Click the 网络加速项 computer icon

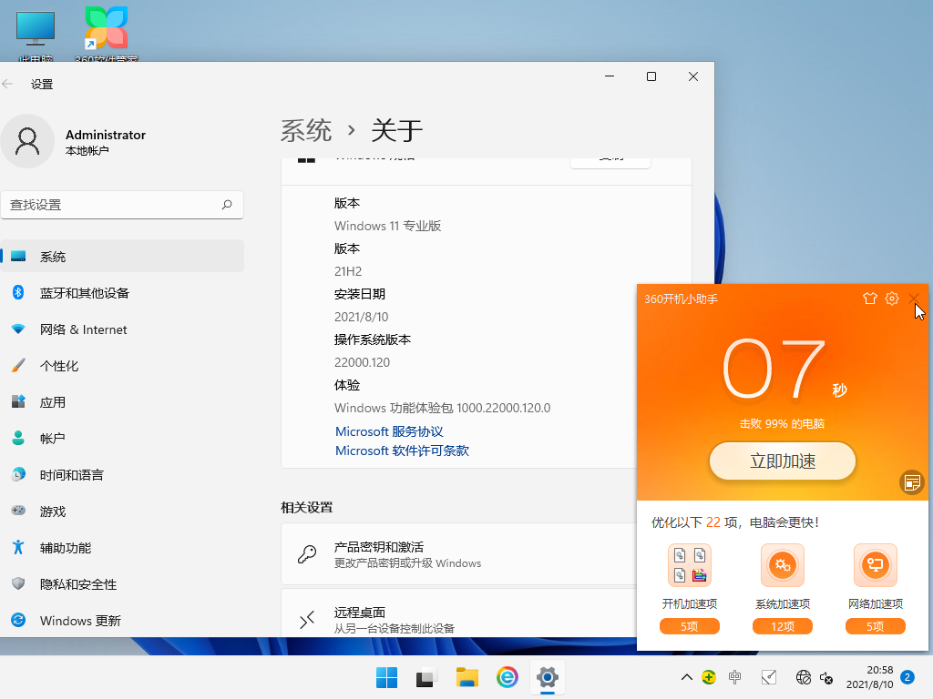[x=875, y=564]
